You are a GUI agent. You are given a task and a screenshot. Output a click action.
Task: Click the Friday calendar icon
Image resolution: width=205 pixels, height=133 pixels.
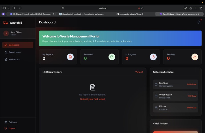click(156, 108)
